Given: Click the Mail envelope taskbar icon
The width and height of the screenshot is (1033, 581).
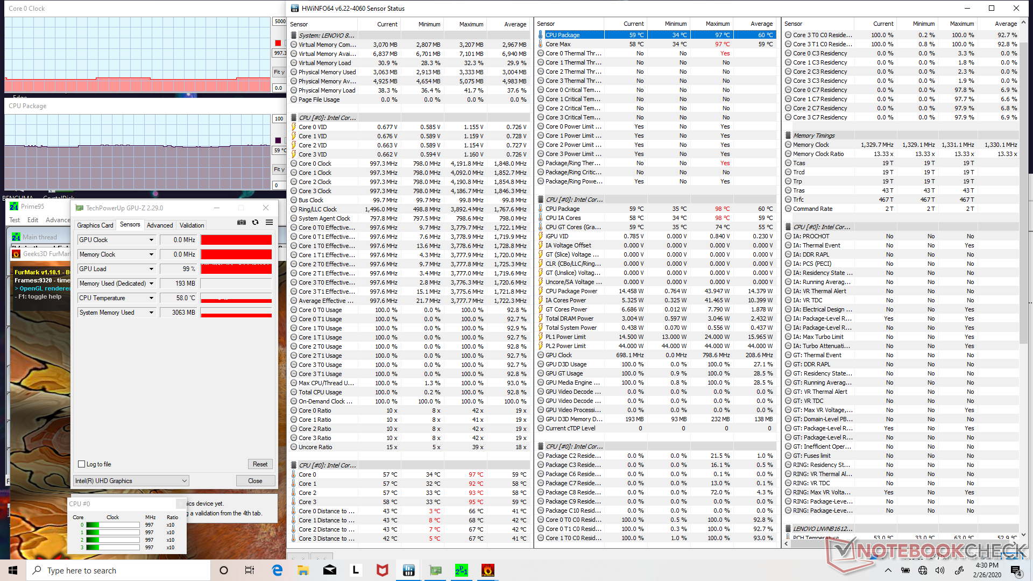Looking at the screenshot, I should tap(330, 570).
